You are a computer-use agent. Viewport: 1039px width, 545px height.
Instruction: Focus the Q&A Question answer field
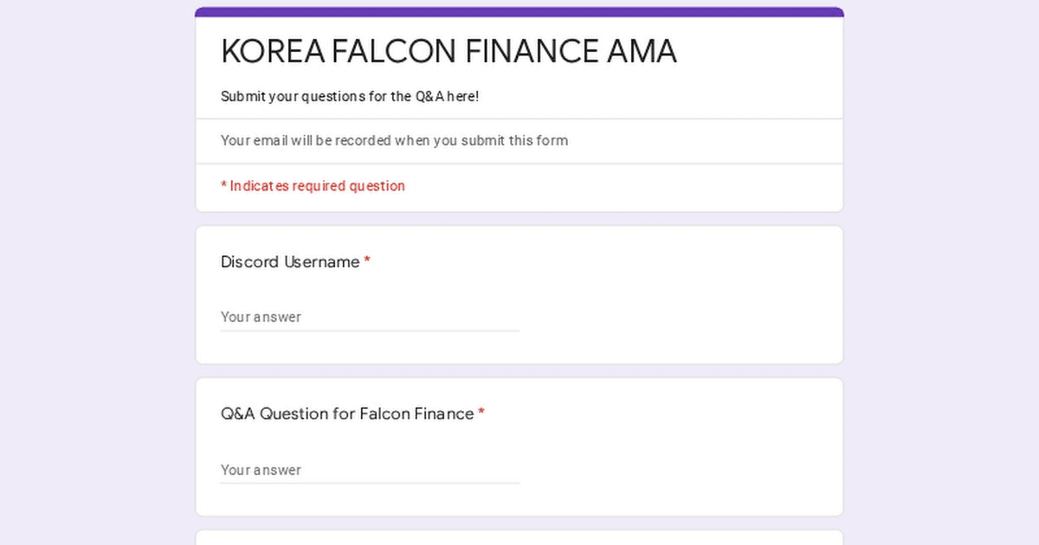click(369, 470)
